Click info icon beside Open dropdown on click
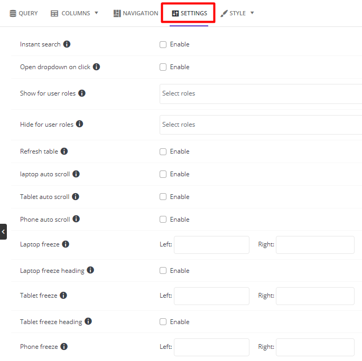Viewport: 362px width, 361px height. pyautogui.click(x=97, y=67)
